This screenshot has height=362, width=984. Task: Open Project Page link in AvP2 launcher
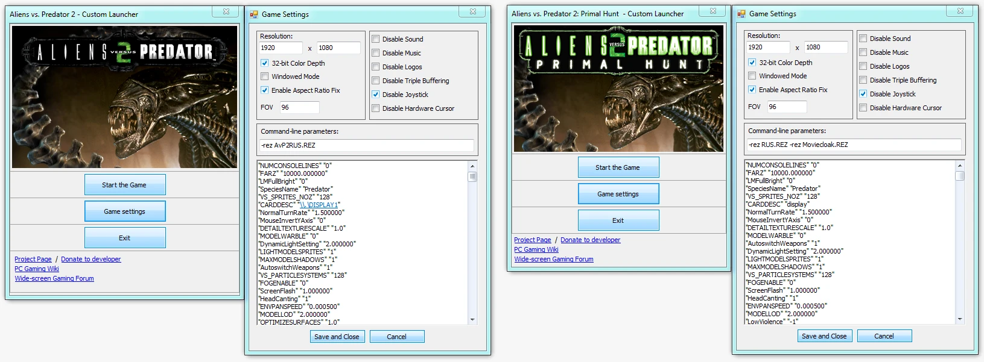pos(33,259)
